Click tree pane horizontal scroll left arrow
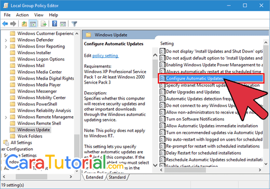This screenshot has height=189, width=270. (4, 176)
